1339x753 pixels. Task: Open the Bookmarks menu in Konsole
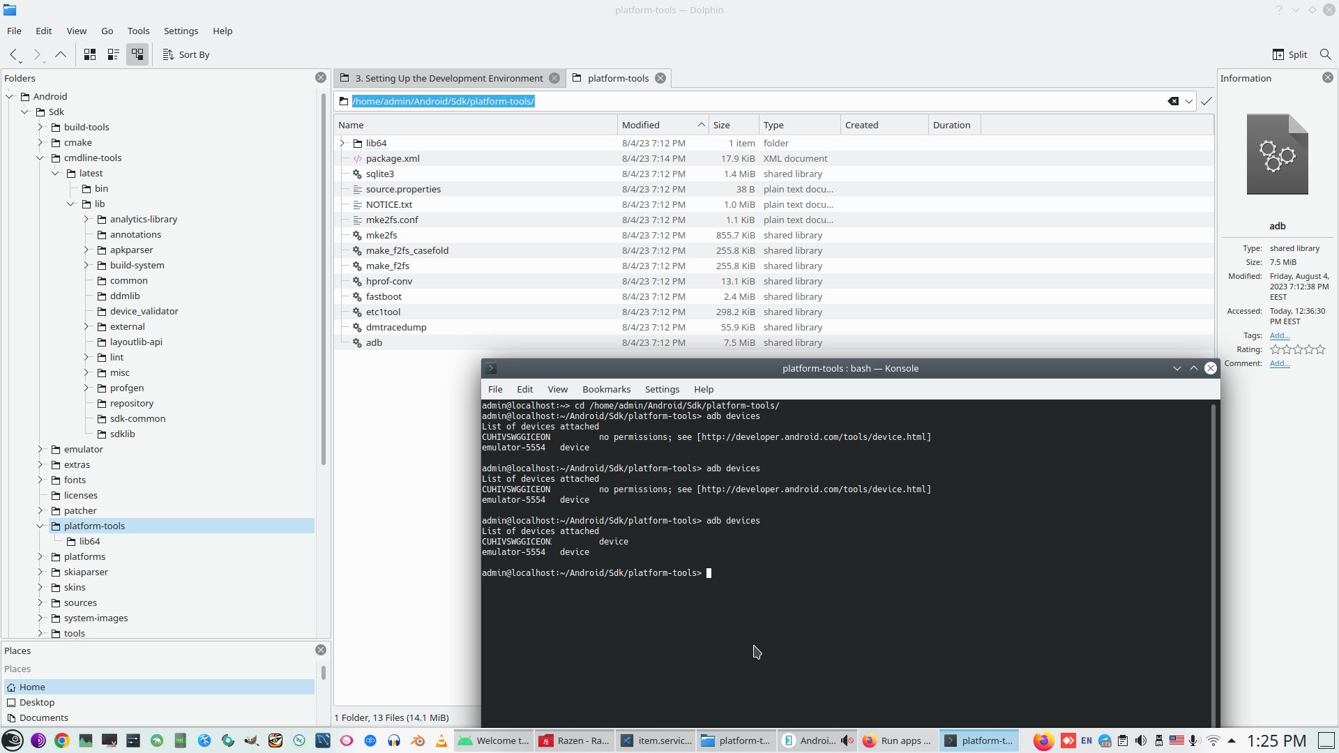606,389
